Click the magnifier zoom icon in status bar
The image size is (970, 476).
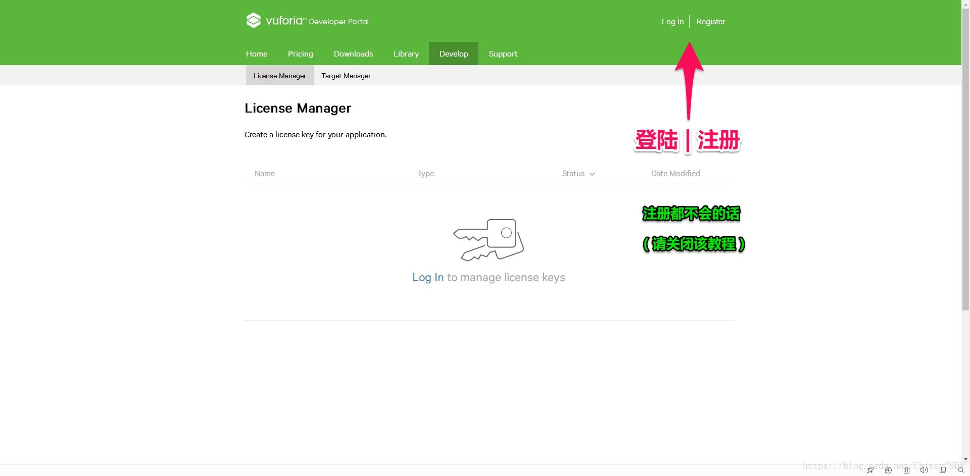pos(961,470)
